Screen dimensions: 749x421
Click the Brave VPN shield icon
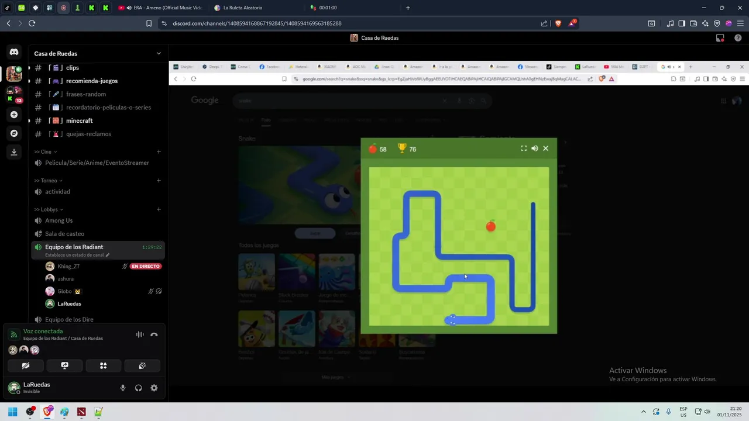[x=717, y=23]
